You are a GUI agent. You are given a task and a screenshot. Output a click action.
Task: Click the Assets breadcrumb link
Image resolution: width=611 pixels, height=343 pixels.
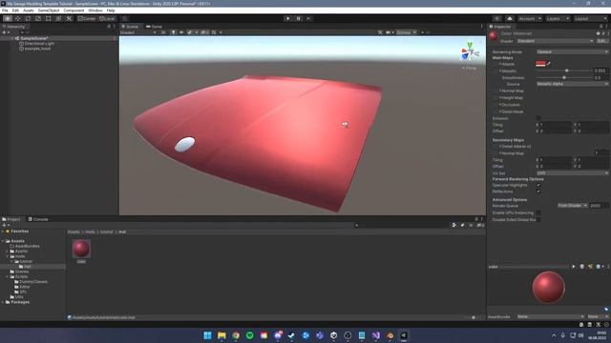pos(74,232)
